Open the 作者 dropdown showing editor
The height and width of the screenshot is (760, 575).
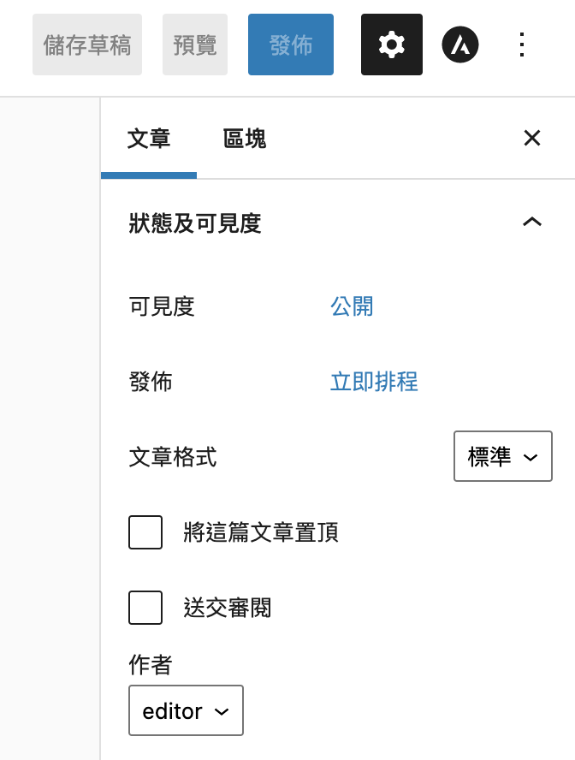click(186, 710)
